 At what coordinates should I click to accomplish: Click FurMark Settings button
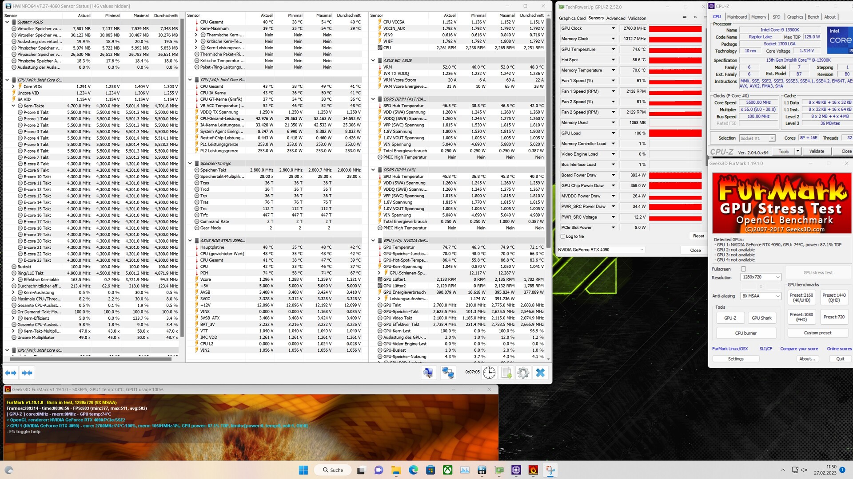736,359
